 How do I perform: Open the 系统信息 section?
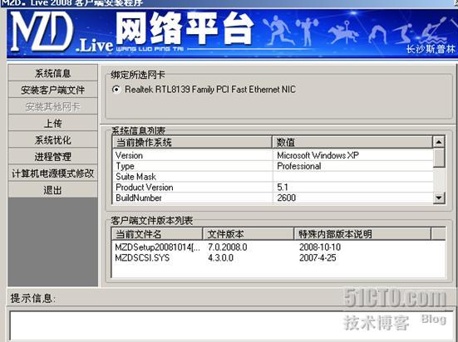pos(52,73)
